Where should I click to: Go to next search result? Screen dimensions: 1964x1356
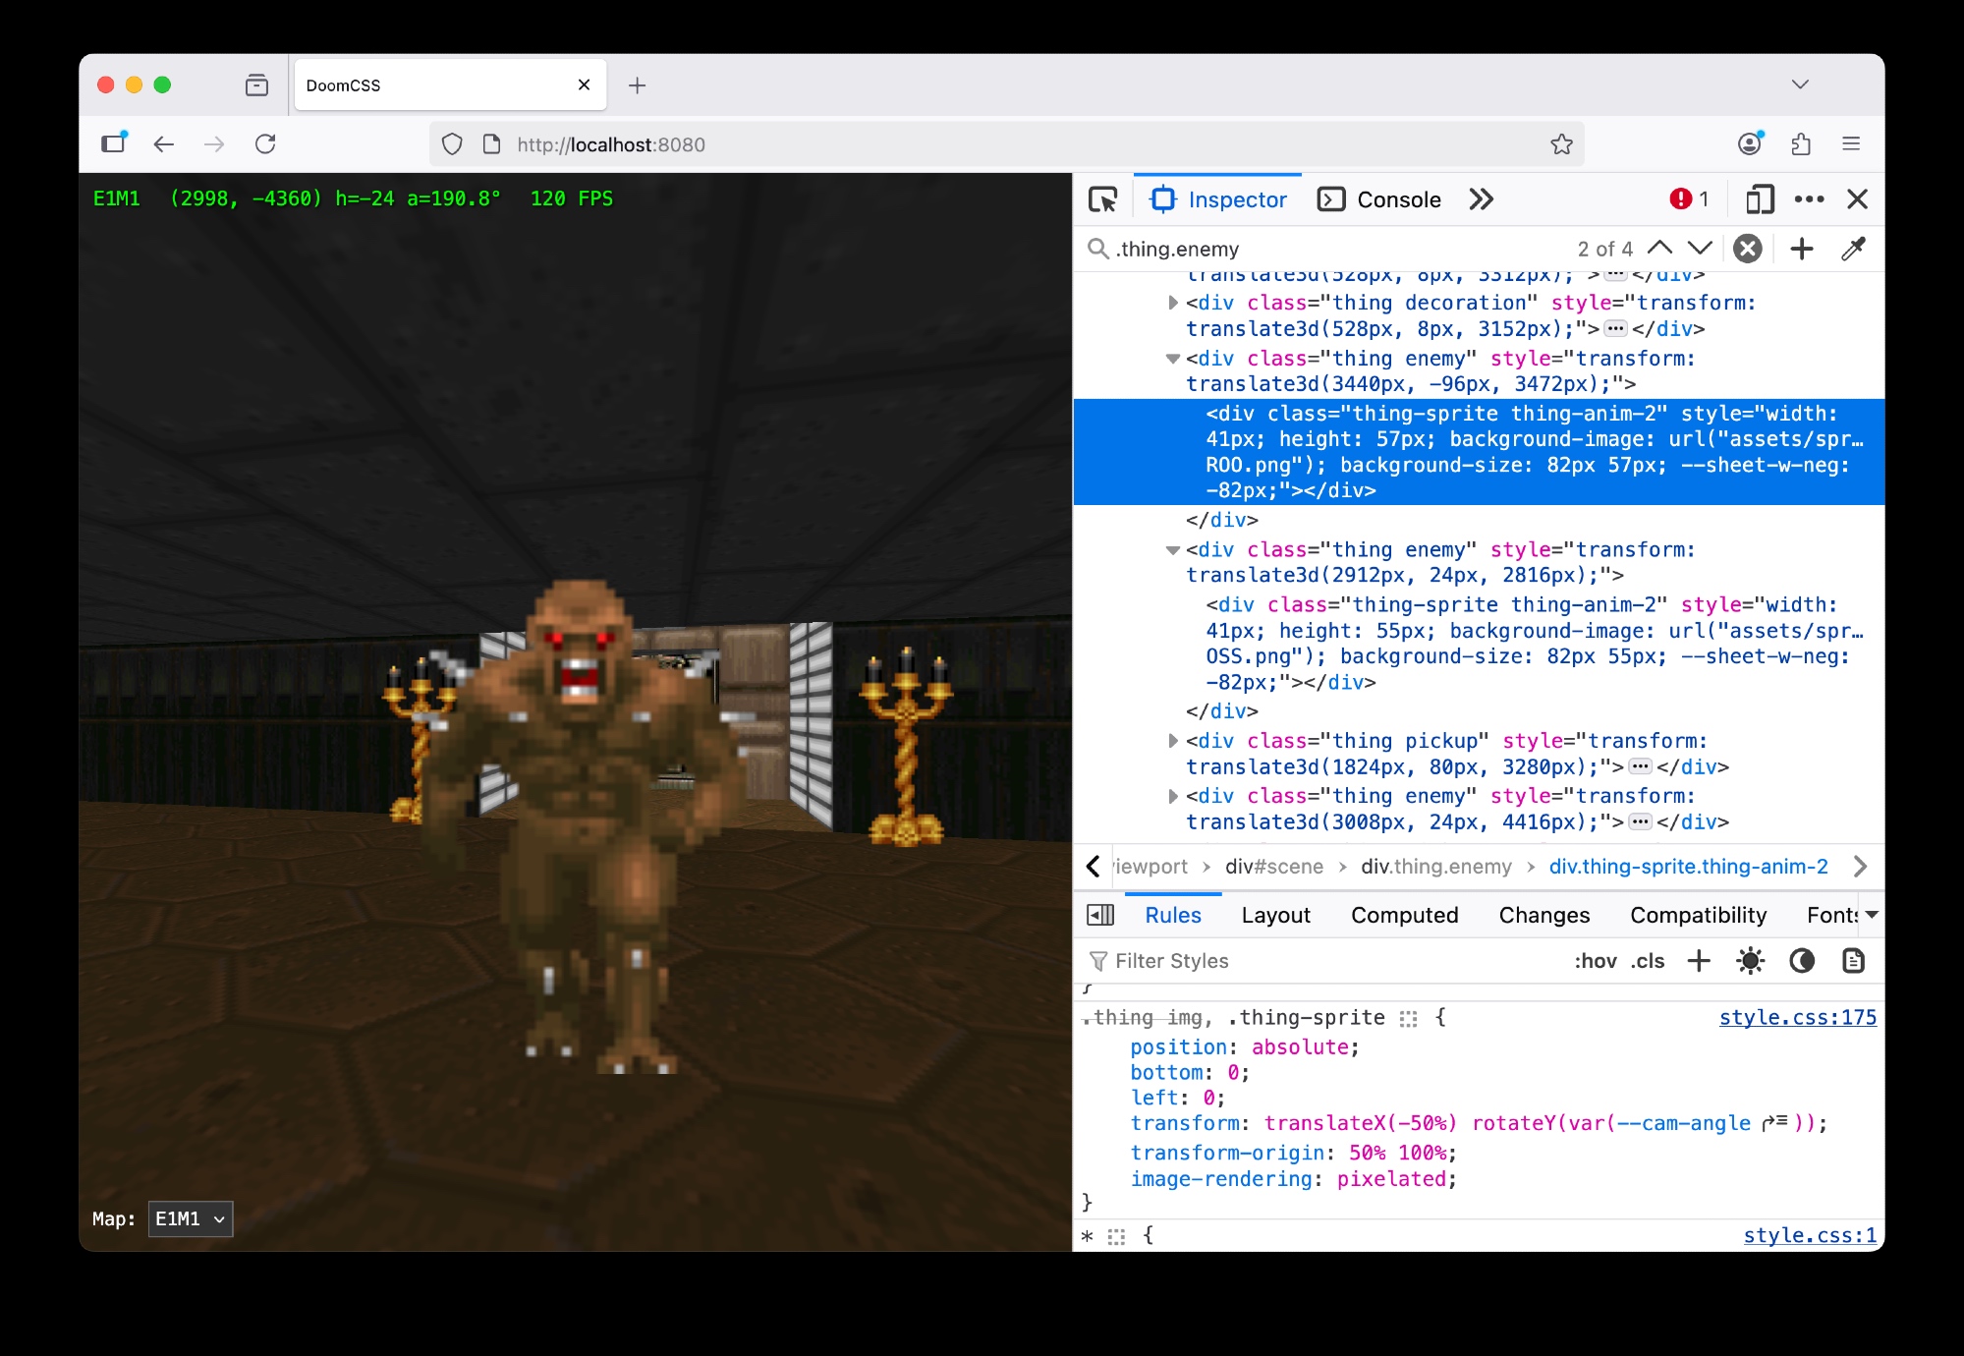[1700, 249]
